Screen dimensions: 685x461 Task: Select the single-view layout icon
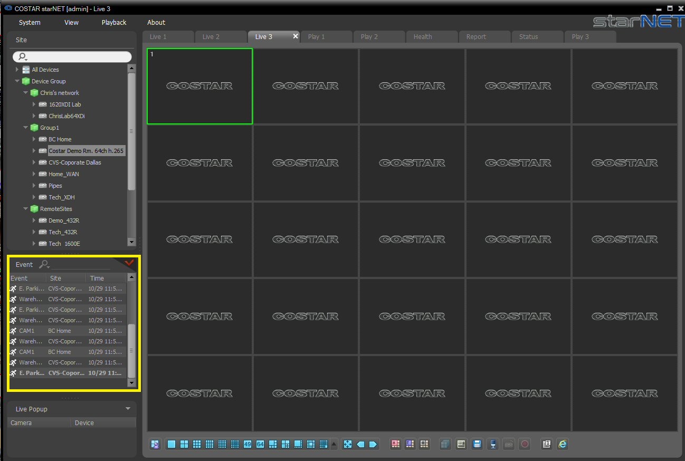[x=172, y=444]
